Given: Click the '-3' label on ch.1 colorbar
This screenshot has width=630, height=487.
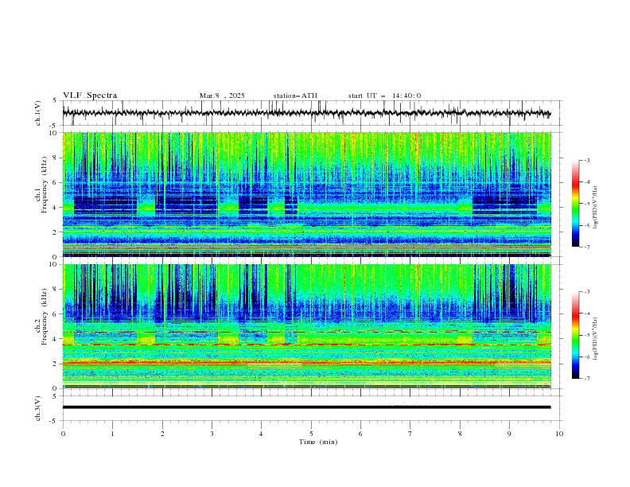Looking at the screenshot, I should point(587,160).
